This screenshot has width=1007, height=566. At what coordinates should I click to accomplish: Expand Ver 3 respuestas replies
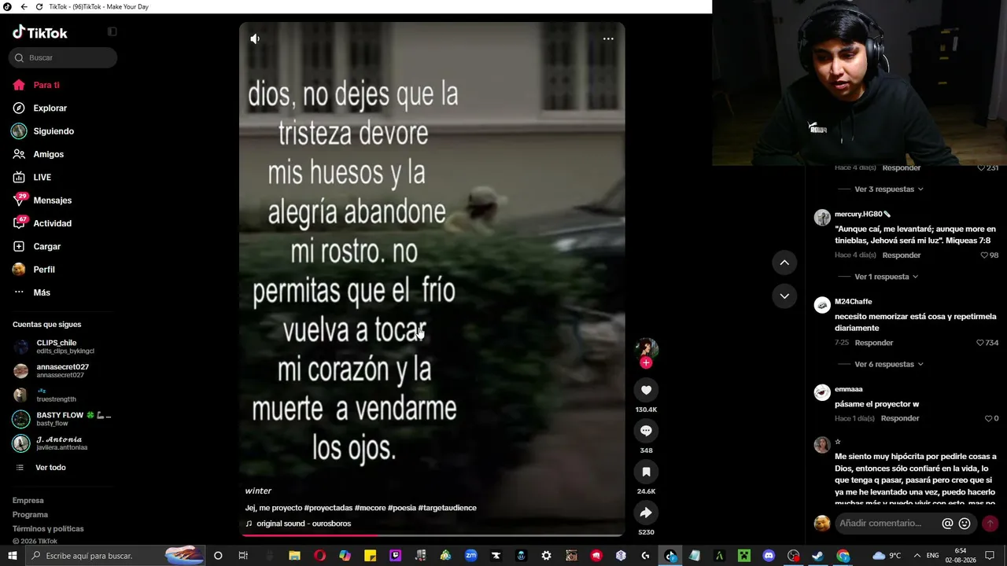click(889, 189)
